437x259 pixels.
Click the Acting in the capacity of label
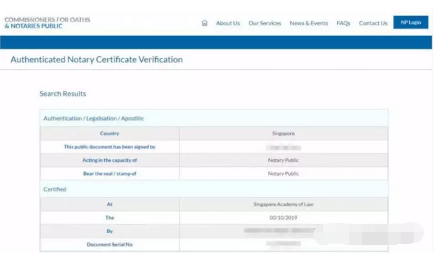pyautogui.click(x=109, y=160)
